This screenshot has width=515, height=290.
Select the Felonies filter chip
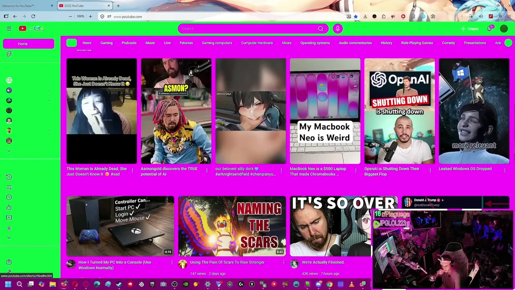coord(186,43)
